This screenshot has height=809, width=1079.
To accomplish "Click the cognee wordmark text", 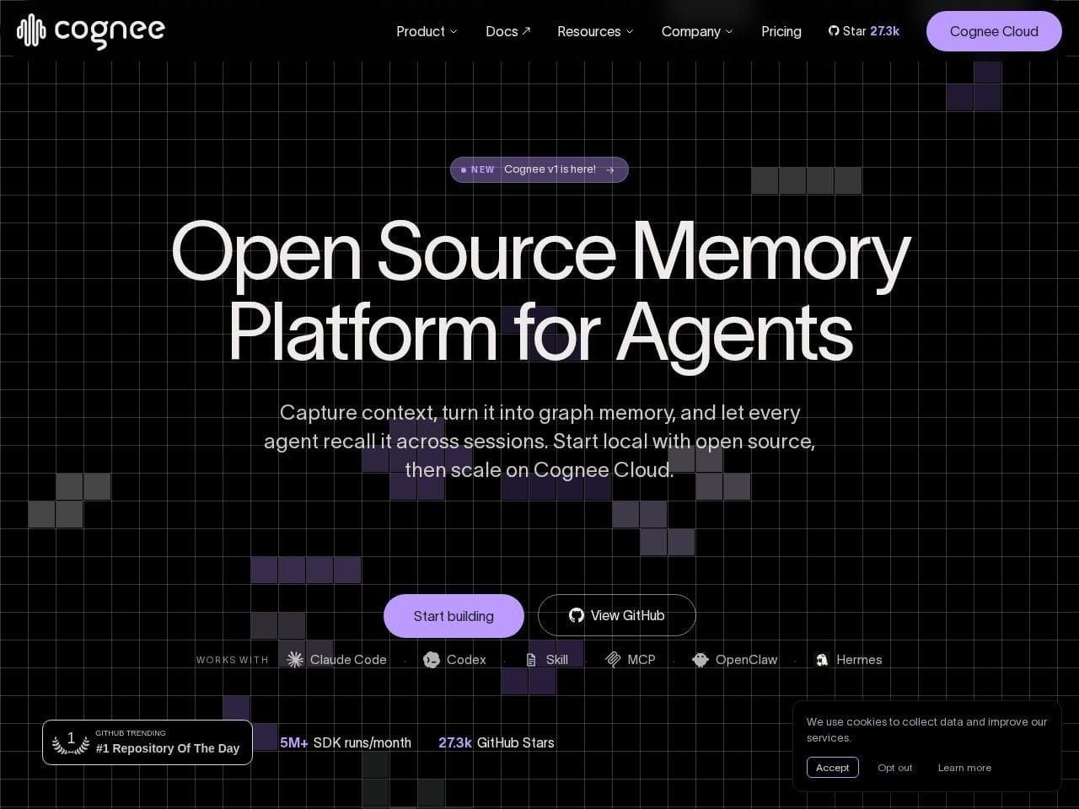I will point(110,32).
